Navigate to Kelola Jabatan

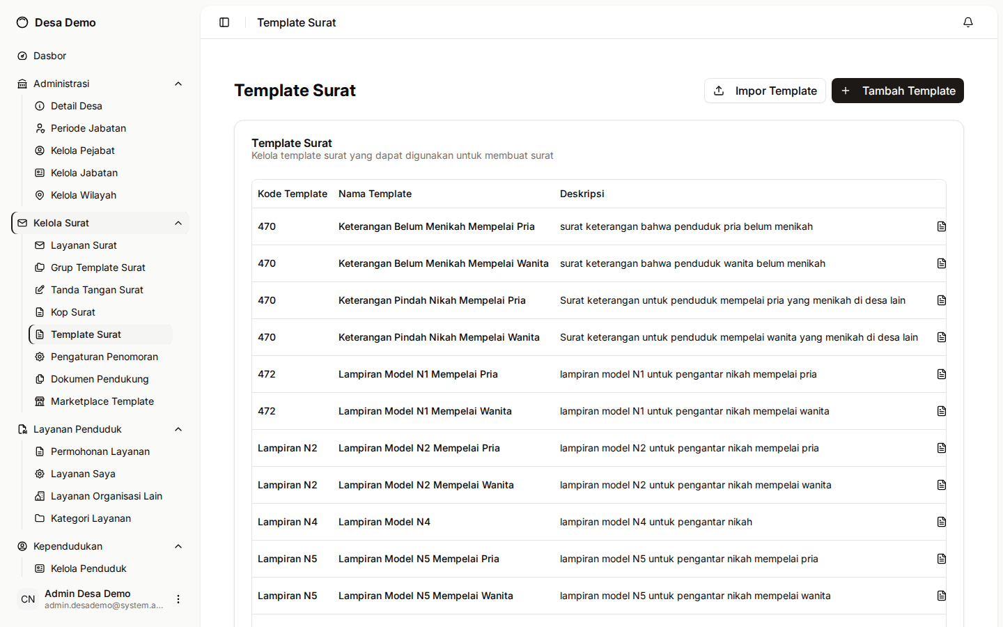(100, 173)
